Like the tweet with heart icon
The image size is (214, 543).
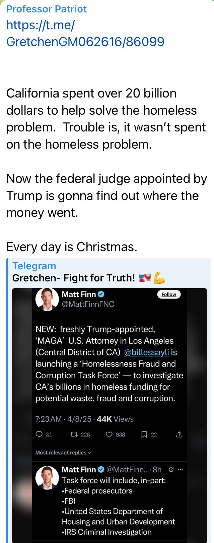click(109, 434)
